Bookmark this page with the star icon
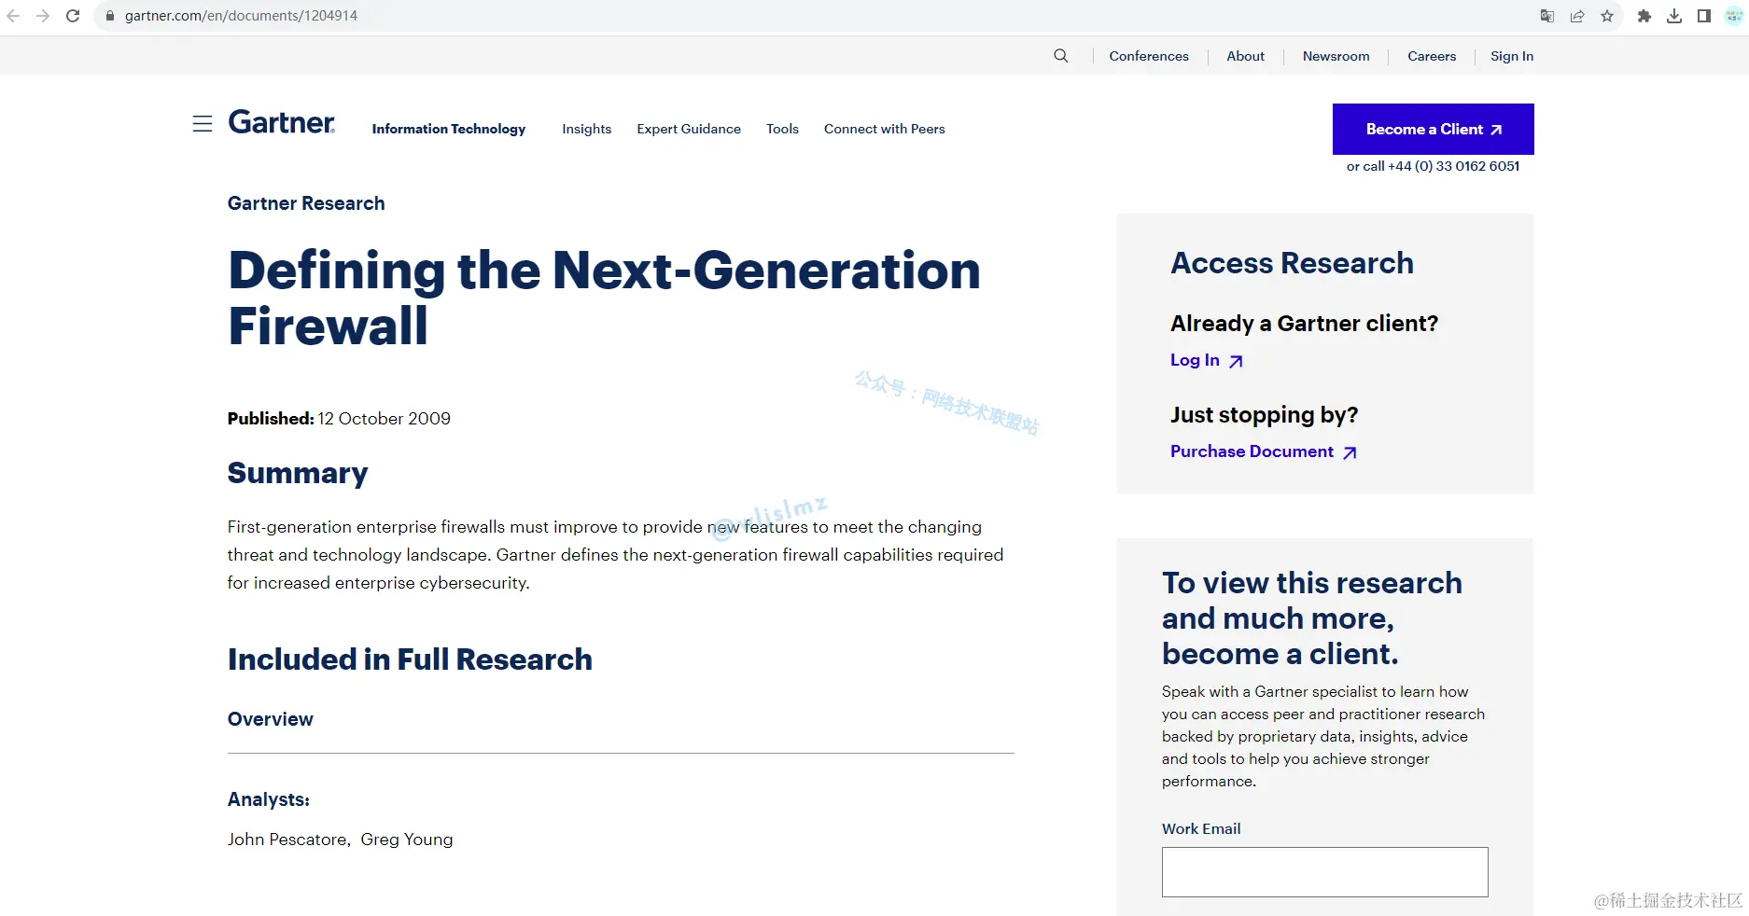The image size is (1749, 916). click(x=1607, y=16)
